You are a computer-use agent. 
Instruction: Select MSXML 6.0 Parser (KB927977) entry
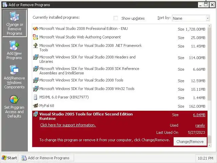pos(120,97)
